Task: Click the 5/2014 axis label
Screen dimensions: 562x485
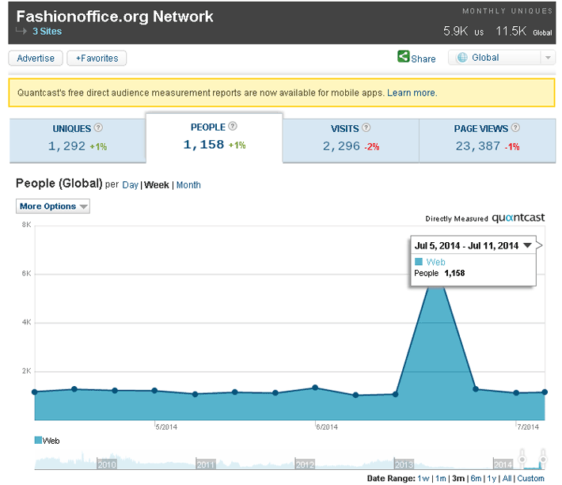Action: coord(166,427)
